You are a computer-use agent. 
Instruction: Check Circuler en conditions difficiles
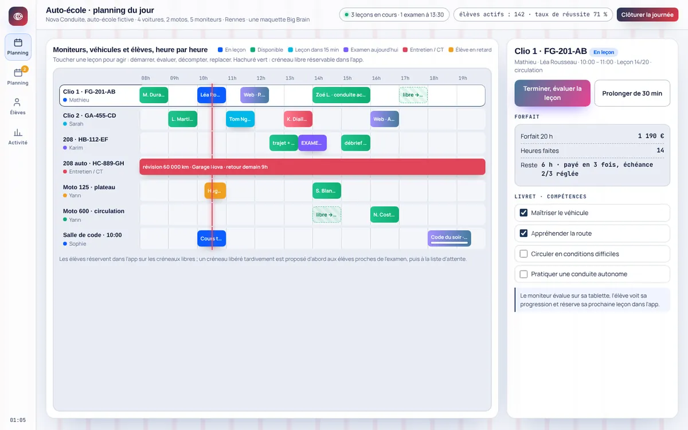(523, 253)
